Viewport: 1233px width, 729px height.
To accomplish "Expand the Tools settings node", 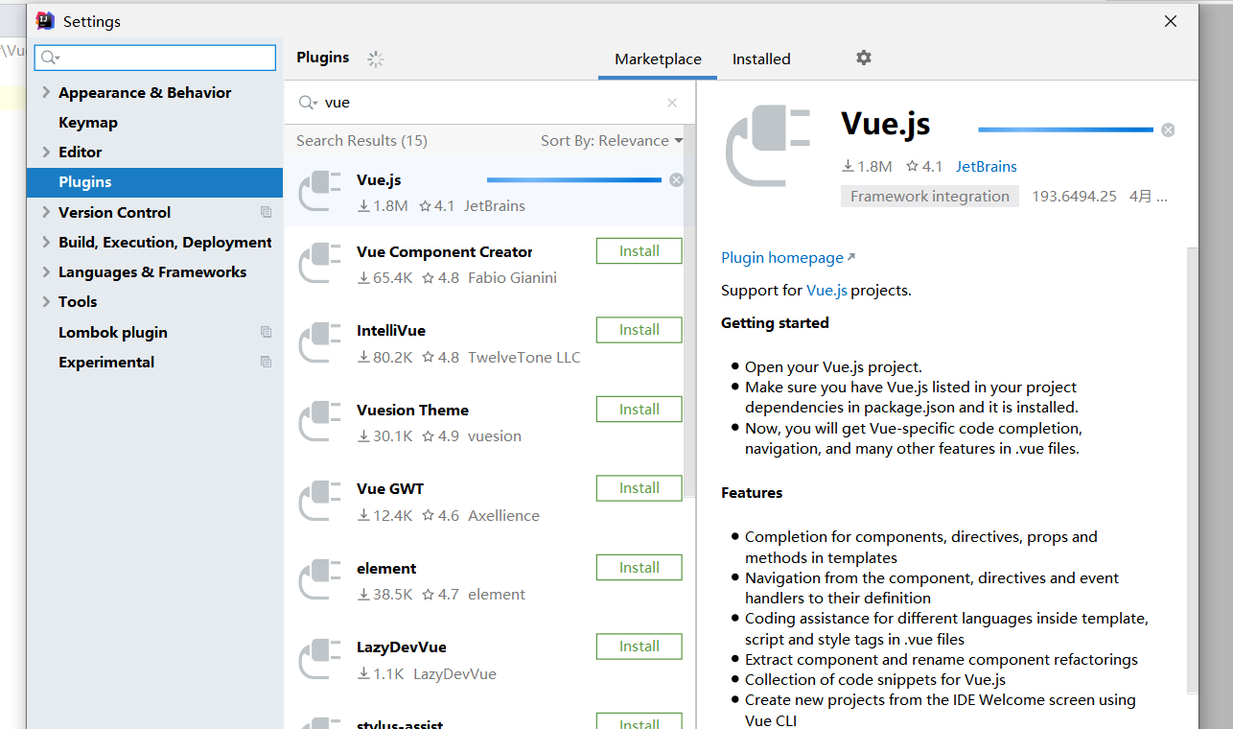I will tap(46, 301).
